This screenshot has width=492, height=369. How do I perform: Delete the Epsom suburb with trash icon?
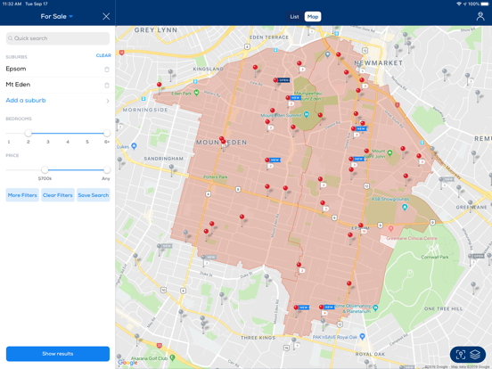(107, 70)
